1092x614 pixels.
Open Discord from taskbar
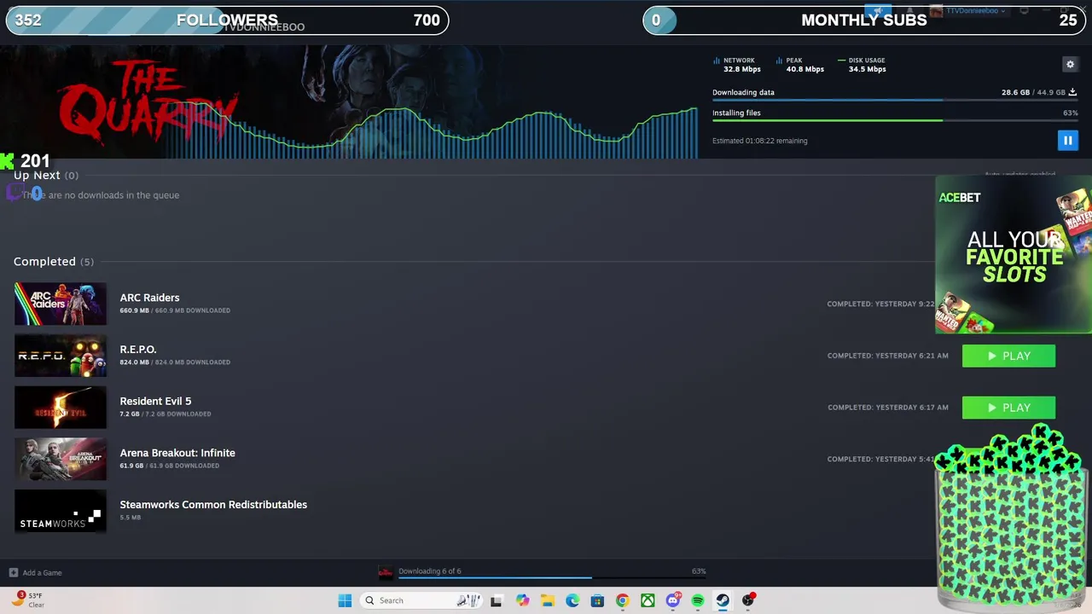(x=673, y=600)
